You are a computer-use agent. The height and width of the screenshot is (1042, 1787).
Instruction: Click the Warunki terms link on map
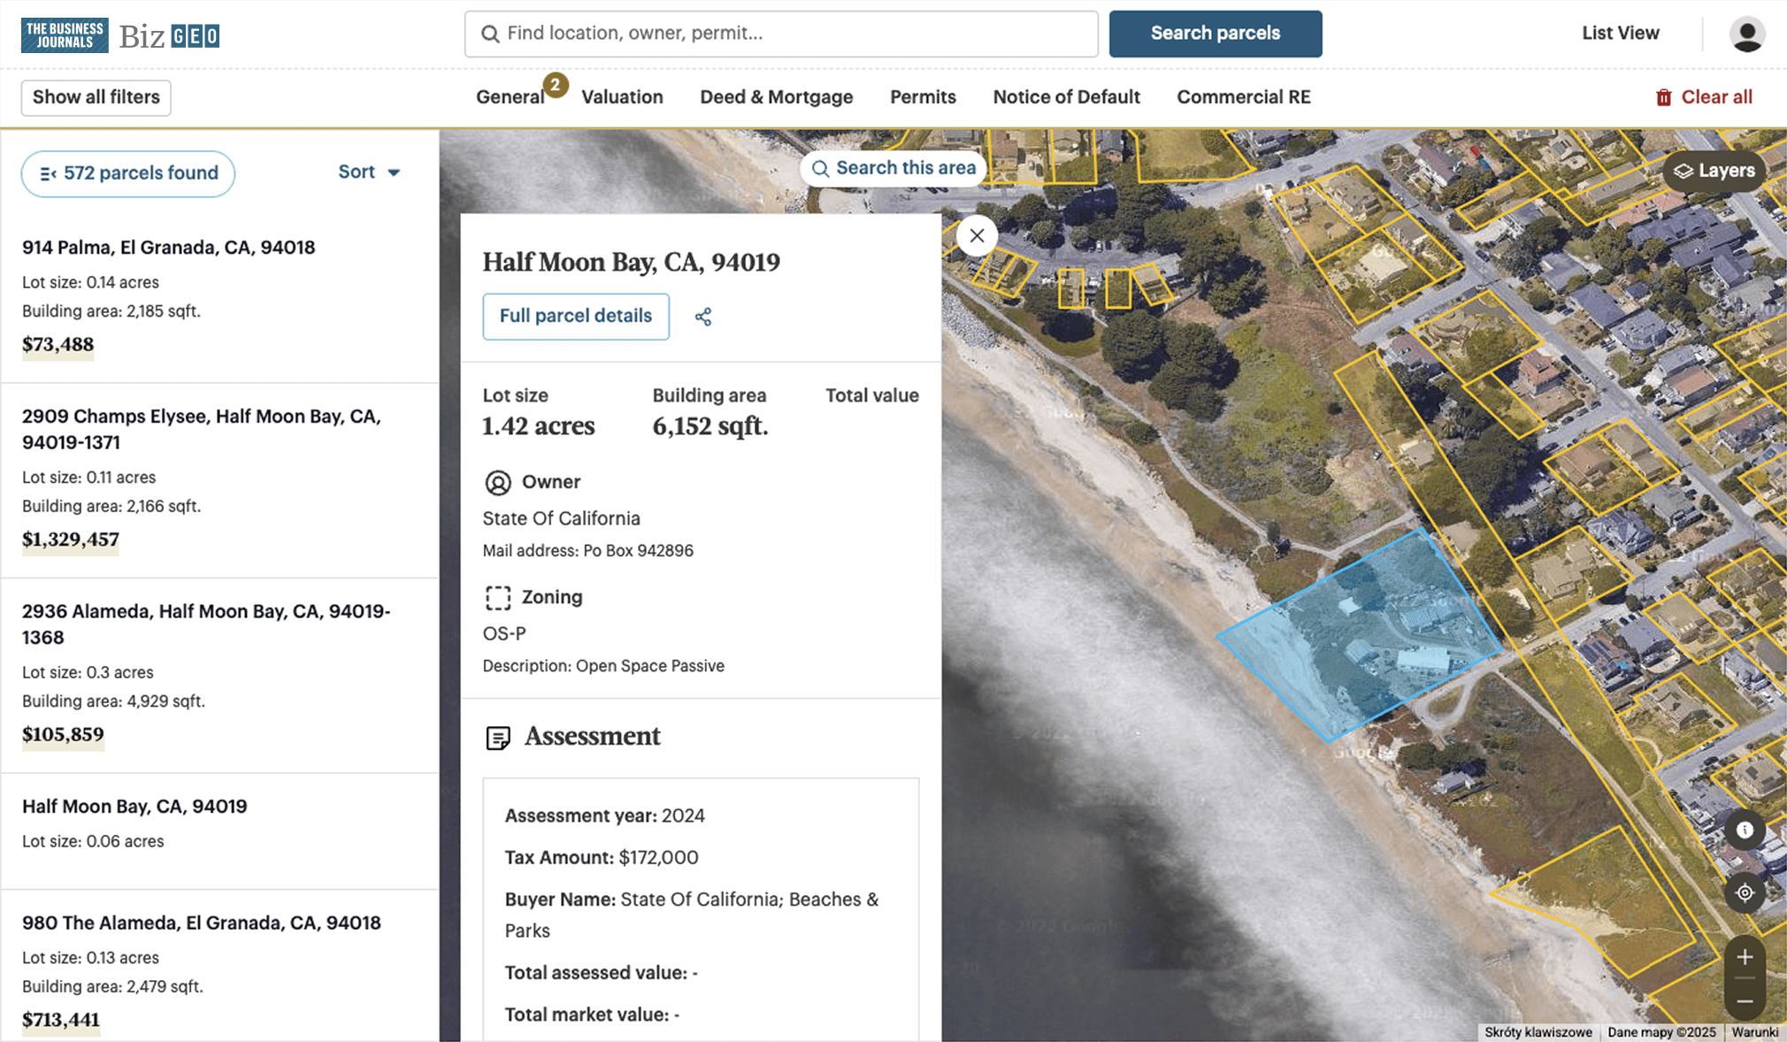[x=1755, y=1032]
